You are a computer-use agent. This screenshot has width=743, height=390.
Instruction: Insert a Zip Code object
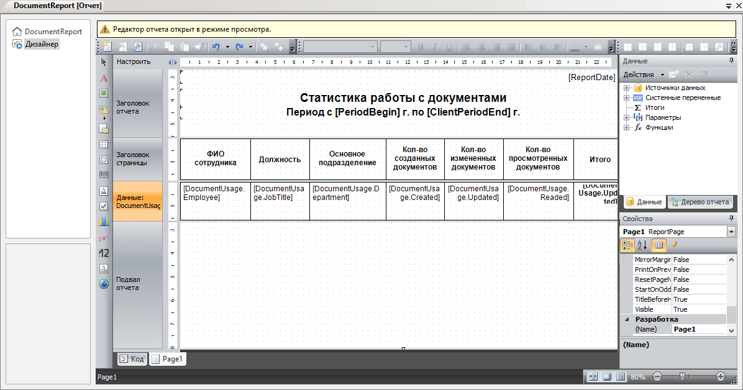click(x=104, y=253)
